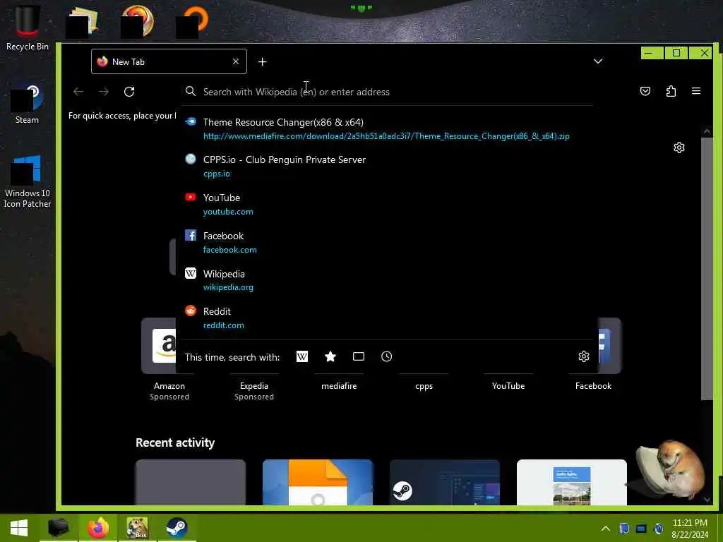Open search settings gear in dropdown
This screenshot has width=723, height=542.
click(x=584, y=356)
